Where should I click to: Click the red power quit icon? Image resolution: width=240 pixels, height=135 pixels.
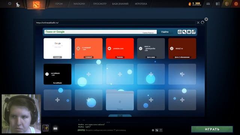click(x=236, y=4)
